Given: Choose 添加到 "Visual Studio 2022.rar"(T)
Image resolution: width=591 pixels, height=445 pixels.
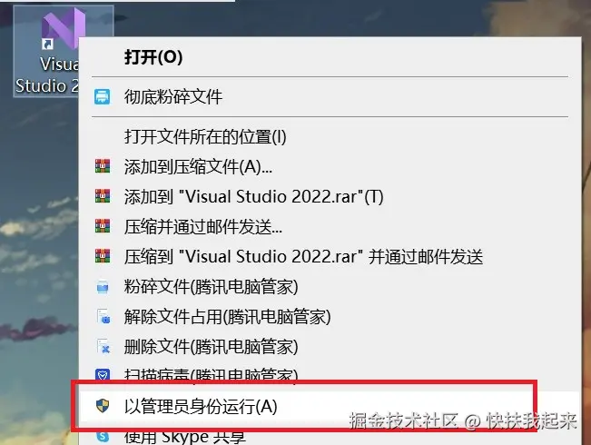Looking at the screenshot, I should click(x=330, y=196).
